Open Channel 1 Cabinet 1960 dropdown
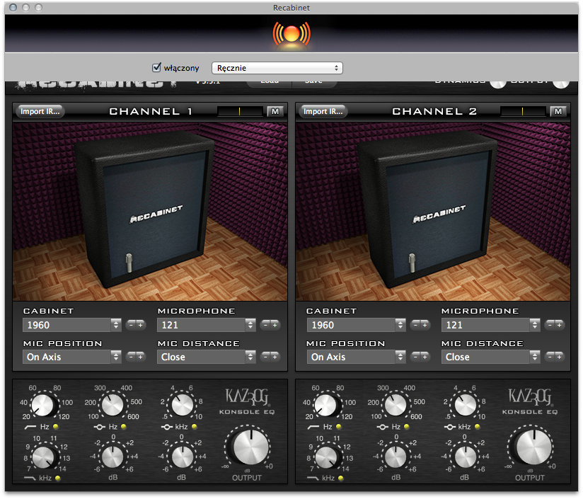 pos(72,325)
